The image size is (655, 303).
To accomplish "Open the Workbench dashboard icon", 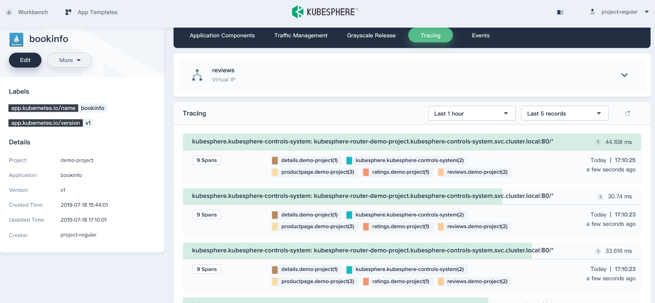I will [9, 12].
